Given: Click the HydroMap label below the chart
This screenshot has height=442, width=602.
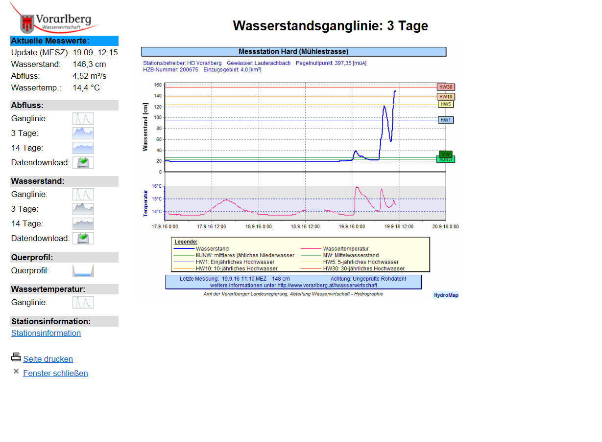Looking at the screenshot, I should (x=446, y=295).
